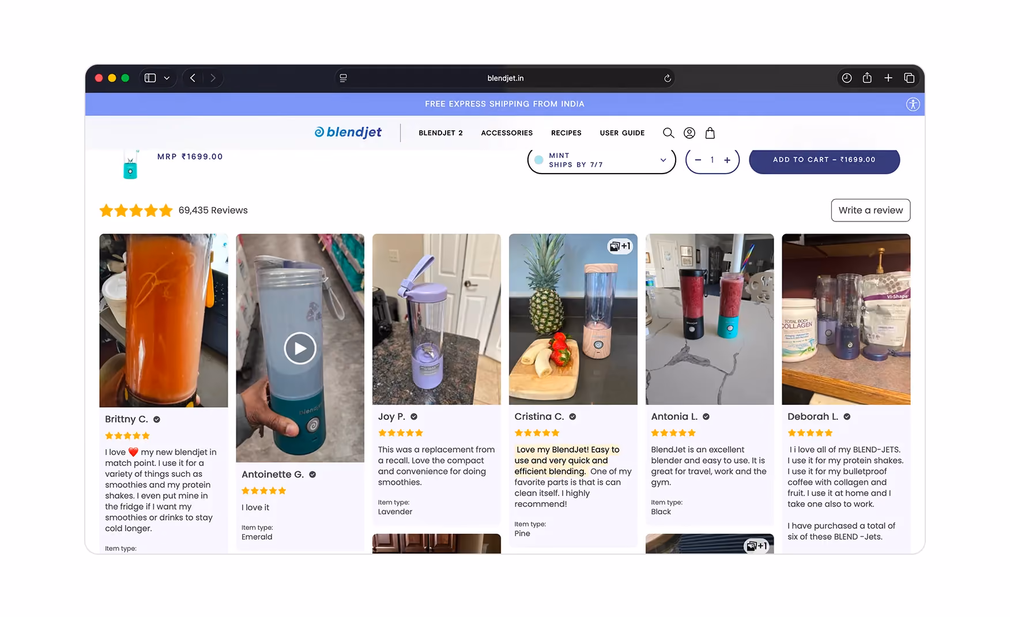1010x617 pixels.
Task: Expand the Mint color selection dropdown
Action: (601, 160)
